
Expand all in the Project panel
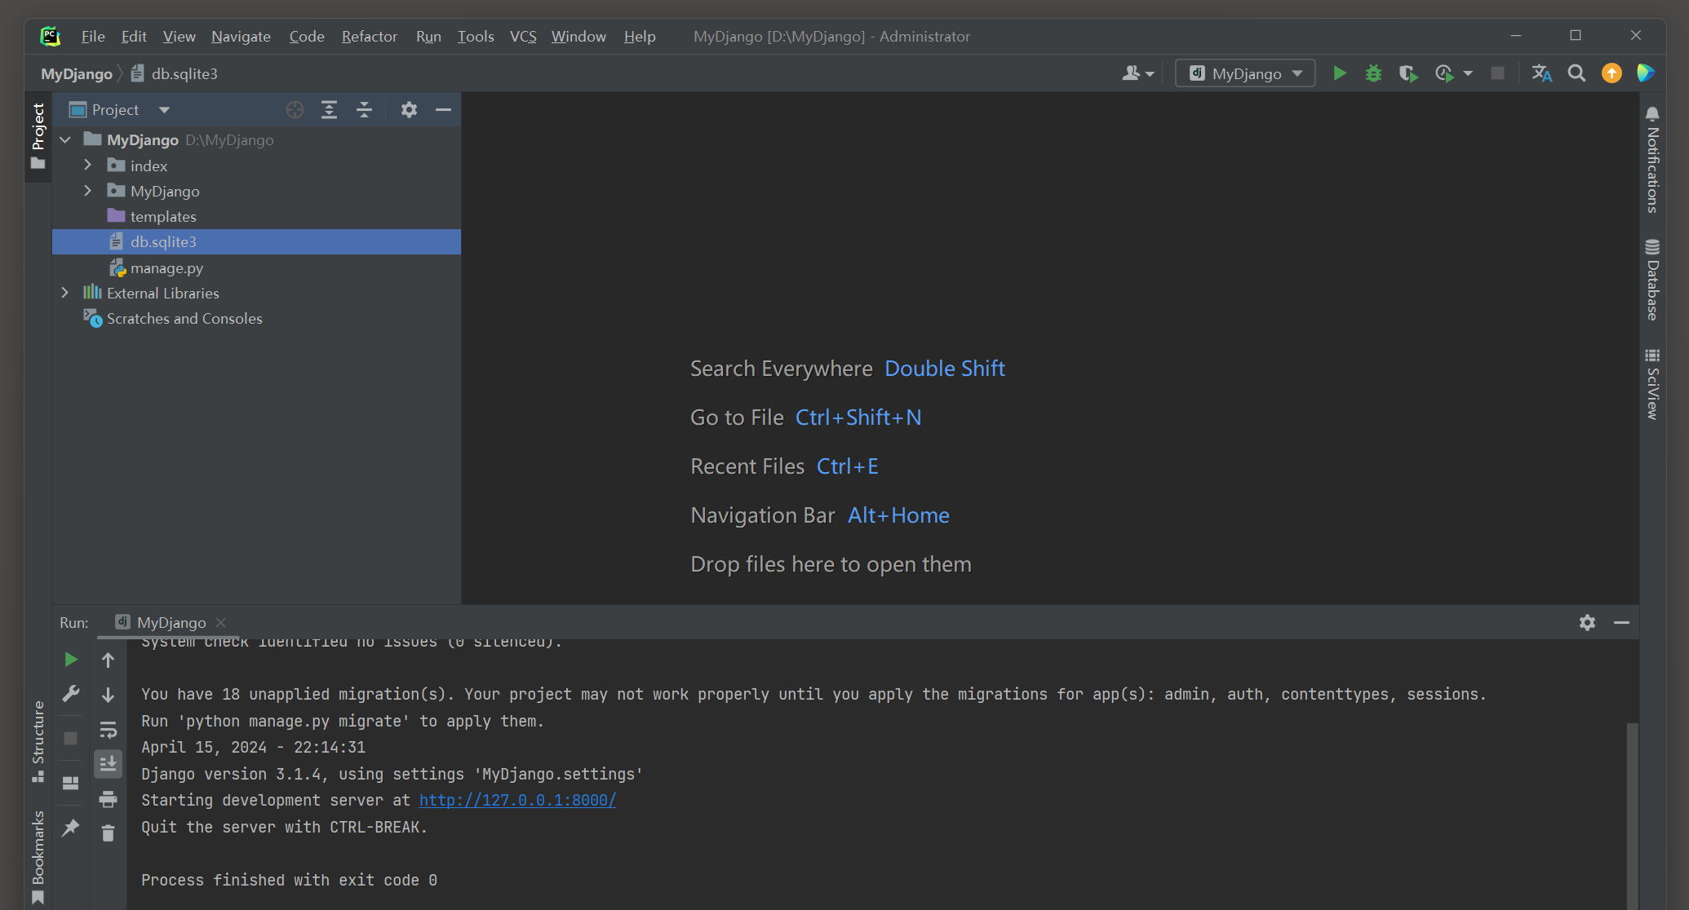coord(329,110)
